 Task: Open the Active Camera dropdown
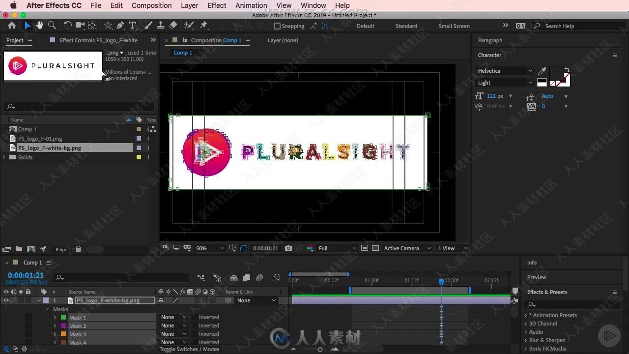click(407, 248)
